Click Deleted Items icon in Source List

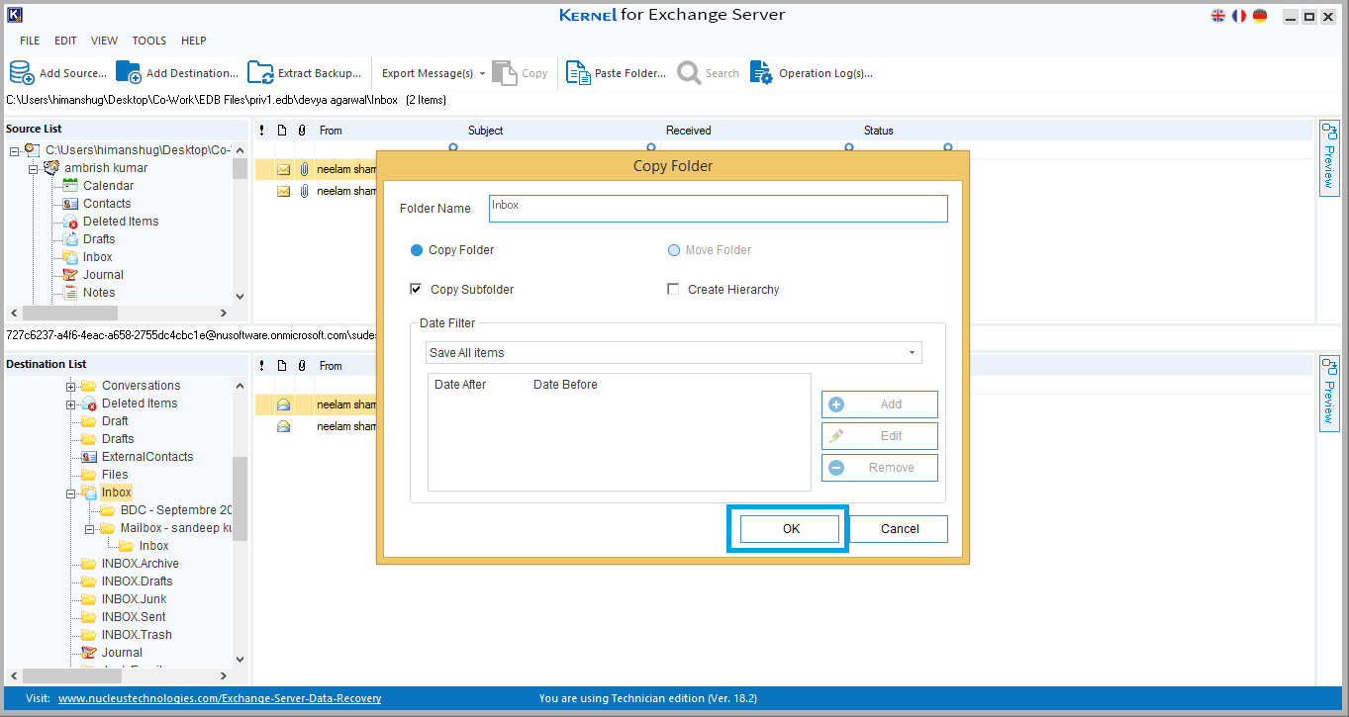pyautogui.click(x=69, y=221)
